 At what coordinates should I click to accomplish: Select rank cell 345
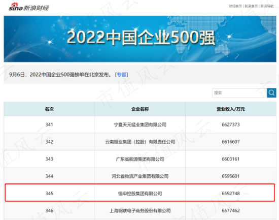49,194
